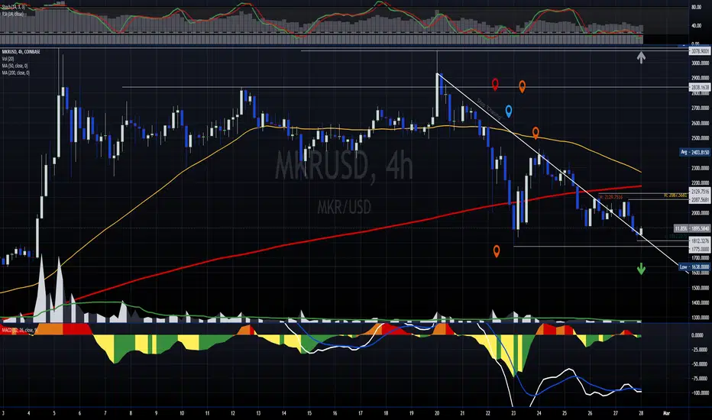Click the RSI (14, close) indicator legend
The image size is (712, 420).
12,14
